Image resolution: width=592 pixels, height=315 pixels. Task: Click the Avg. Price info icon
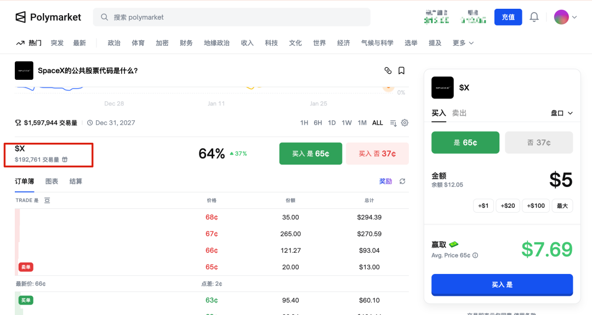click(476, 254)
